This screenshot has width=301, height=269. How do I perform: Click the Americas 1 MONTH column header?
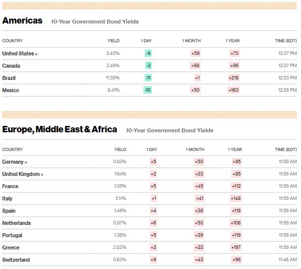pos(192,41)
